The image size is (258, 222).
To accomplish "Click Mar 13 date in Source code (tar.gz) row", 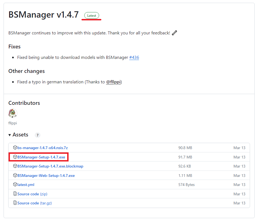I will (x=239, y=203).
